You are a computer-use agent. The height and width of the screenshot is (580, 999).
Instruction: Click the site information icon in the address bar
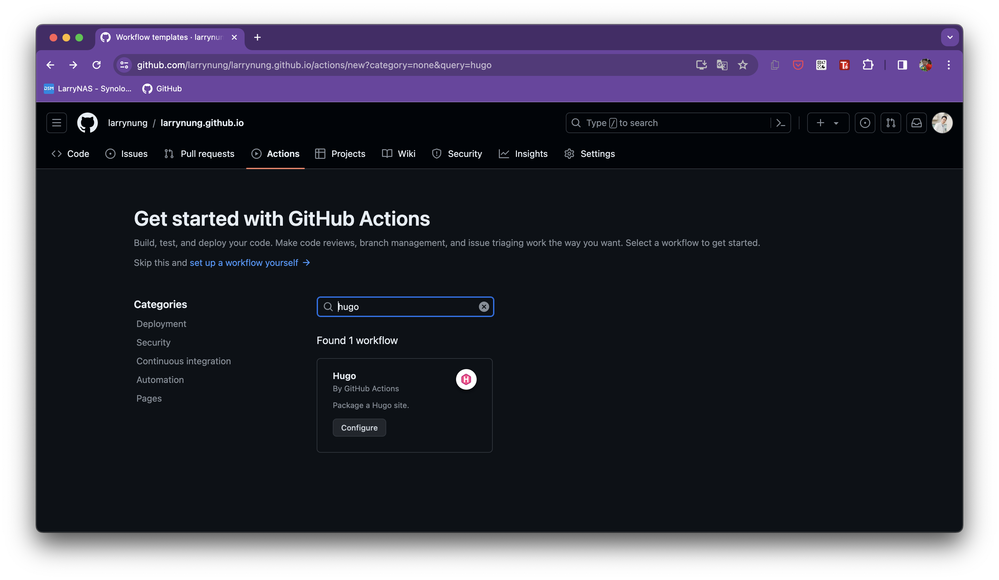124,65
